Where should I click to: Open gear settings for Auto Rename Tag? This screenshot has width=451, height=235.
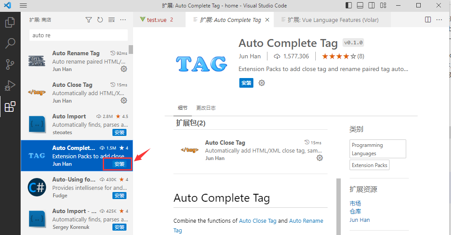coord(124,69)
